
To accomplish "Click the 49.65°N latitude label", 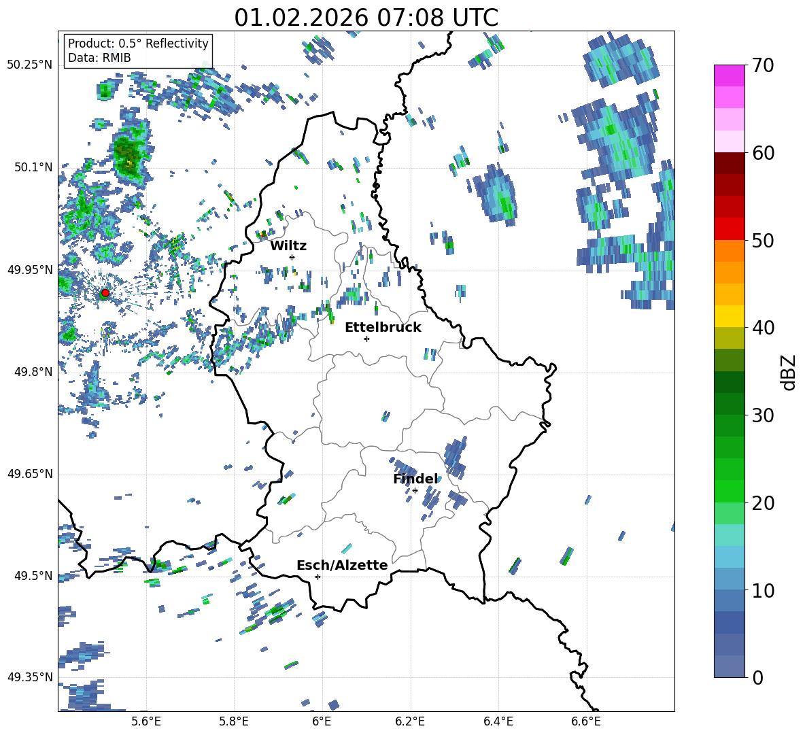I will (31, 474).
